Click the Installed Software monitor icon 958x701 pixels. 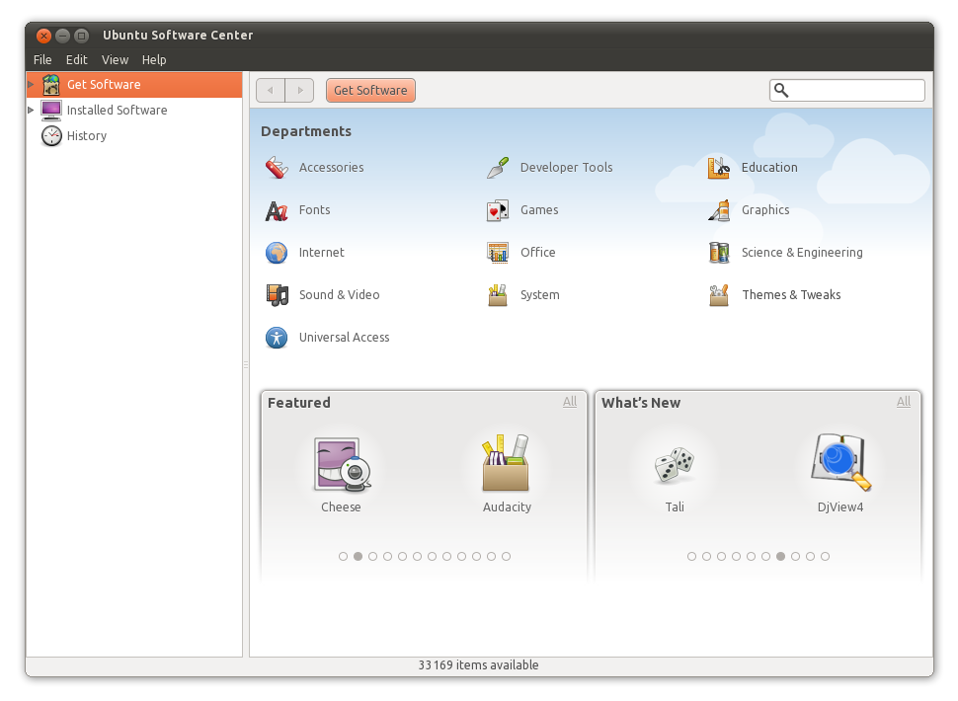[x=51, y=111]
